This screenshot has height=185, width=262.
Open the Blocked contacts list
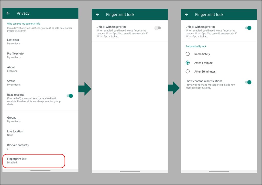point(18,147)
